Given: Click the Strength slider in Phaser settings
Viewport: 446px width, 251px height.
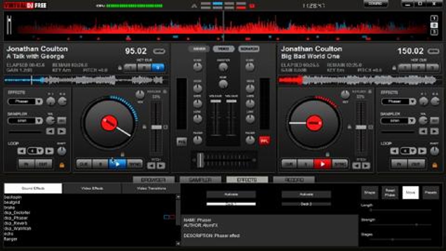Looking at the screenshot, I should (401, 225).
